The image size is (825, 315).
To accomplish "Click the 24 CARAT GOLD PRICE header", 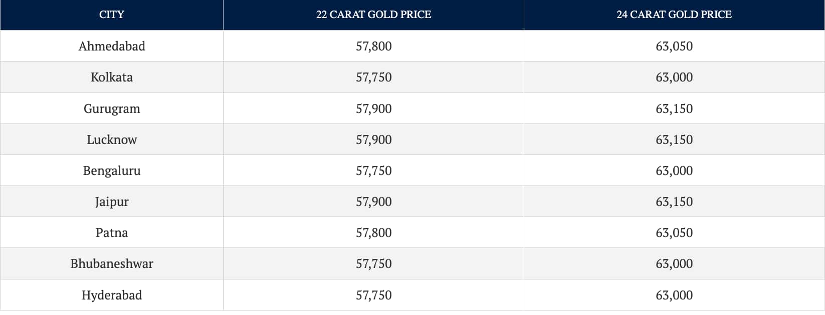I will click(674, 15).
